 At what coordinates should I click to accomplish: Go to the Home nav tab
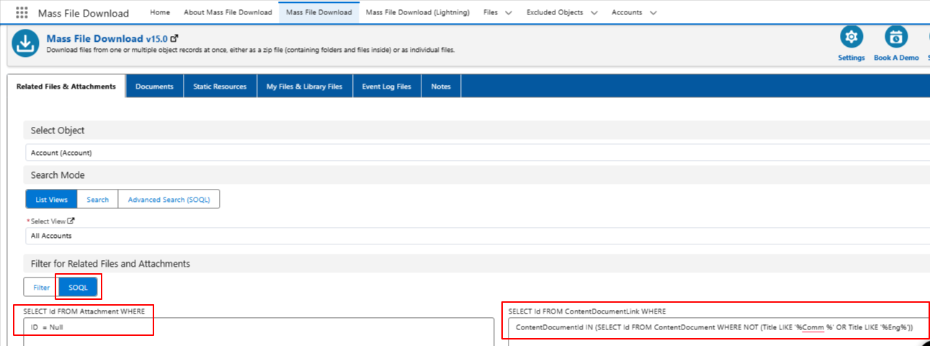point(160,12)
